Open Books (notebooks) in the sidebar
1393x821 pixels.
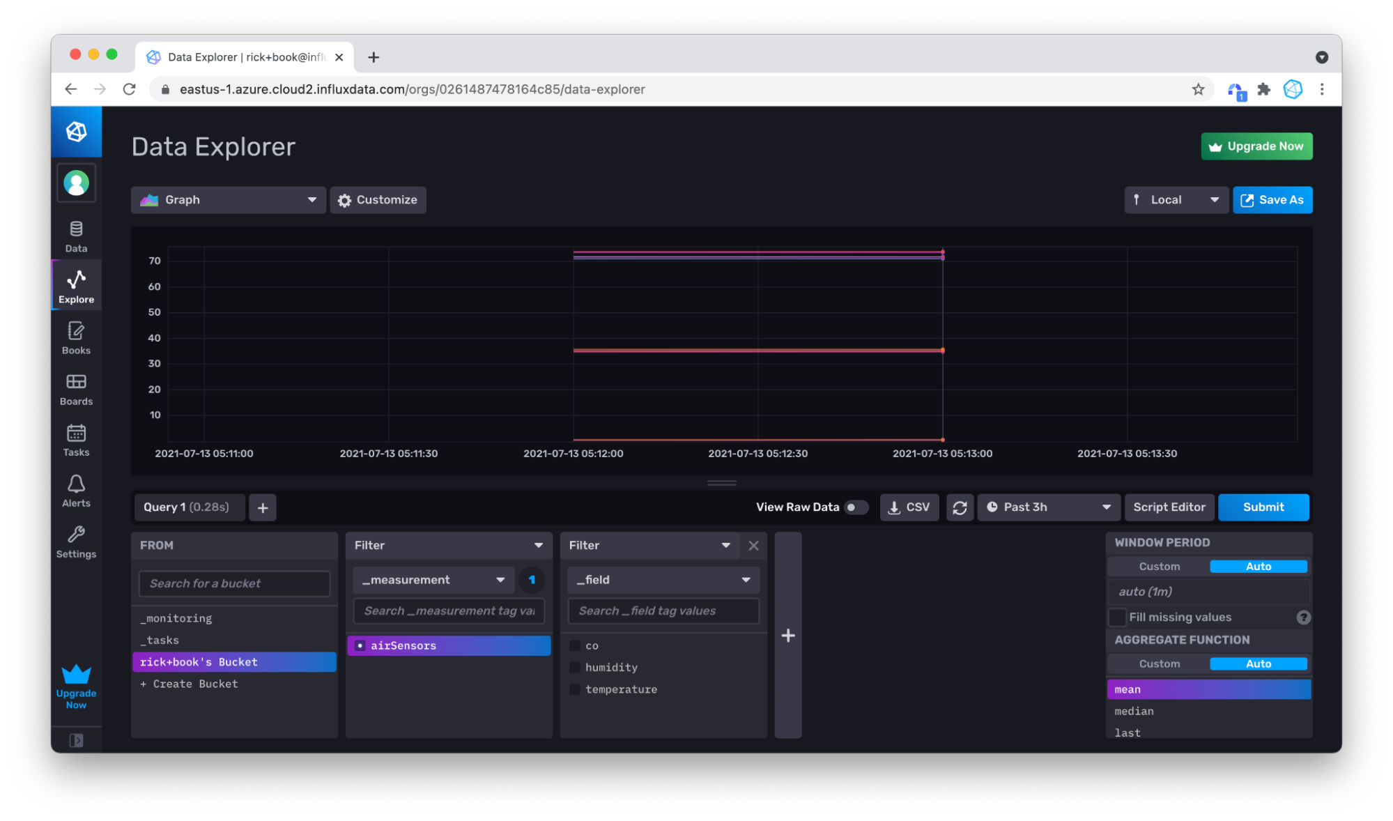point(76,338)
